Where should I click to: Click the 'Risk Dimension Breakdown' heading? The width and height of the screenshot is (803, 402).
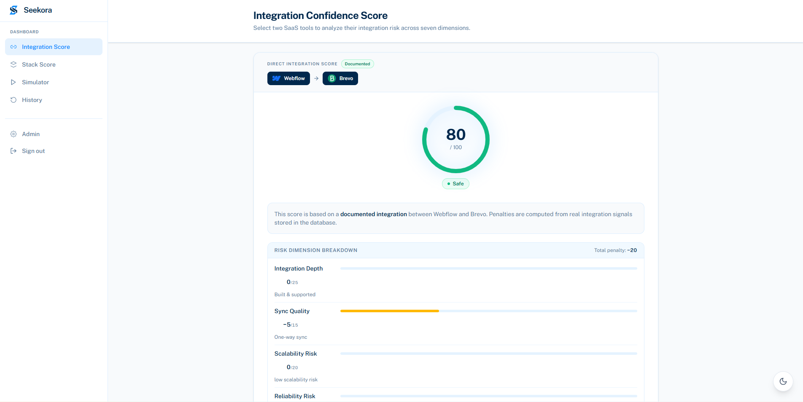316,250
